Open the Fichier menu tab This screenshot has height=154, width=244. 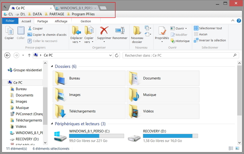[10, 21]
